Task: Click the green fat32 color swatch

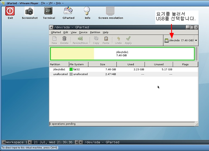Action: pyautogui.click(x=71, y=69)
